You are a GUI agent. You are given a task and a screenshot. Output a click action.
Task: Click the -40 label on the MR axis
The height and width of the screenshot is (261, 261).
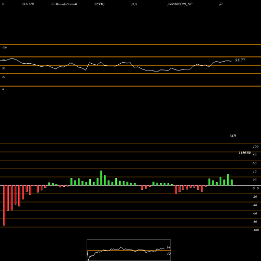(255, 205)
